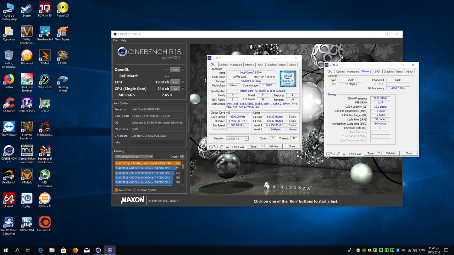
Task: Switch to Caches tab in the CPU-Z CPU window
Action: (223, 65)
